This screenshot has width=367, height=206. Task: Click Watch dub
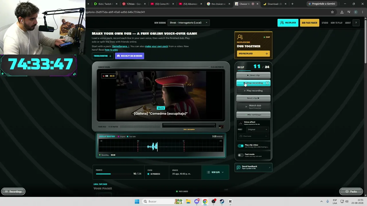[253, 106]
